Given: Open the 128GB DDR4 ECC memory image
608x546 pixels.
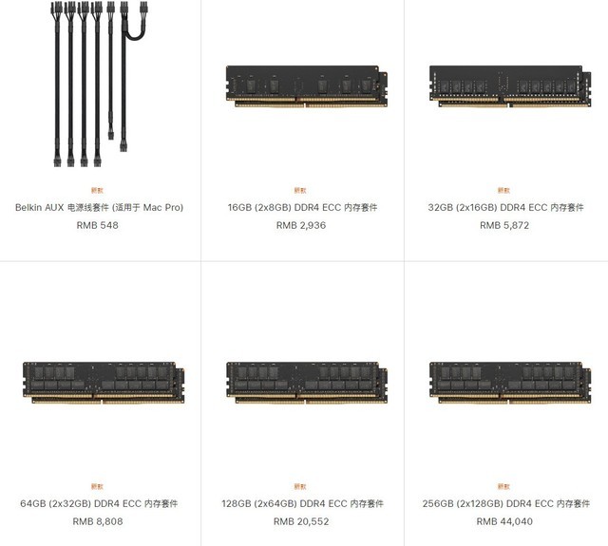Looking at the screenshot, I should coord(307,383).
